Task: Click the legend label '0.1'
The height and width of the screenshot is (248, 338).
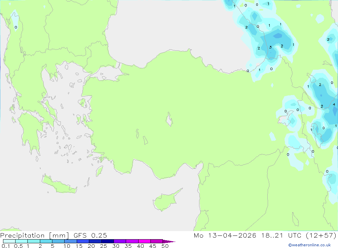Action: 6,246
